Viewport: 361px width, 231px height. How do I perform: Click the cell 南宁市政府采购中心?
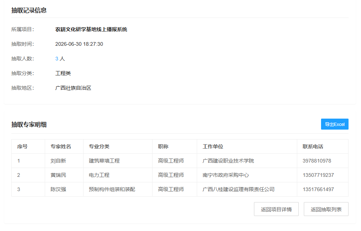tap(226, 175)
